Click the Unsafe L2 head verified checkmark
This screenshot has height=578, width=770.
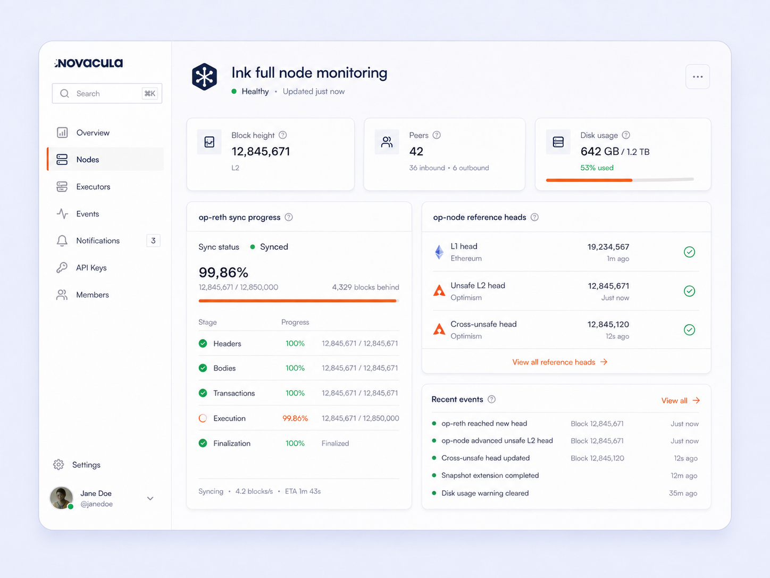[x=689, y=291]
